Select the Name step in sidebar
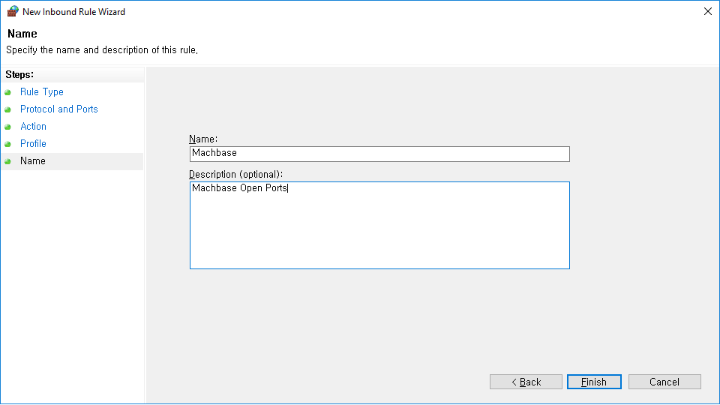Screen dimensions: 720x405 coord(33,161)
